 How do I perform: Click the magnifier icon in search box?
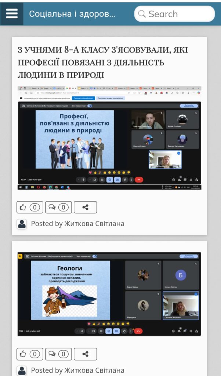point(142,14)
